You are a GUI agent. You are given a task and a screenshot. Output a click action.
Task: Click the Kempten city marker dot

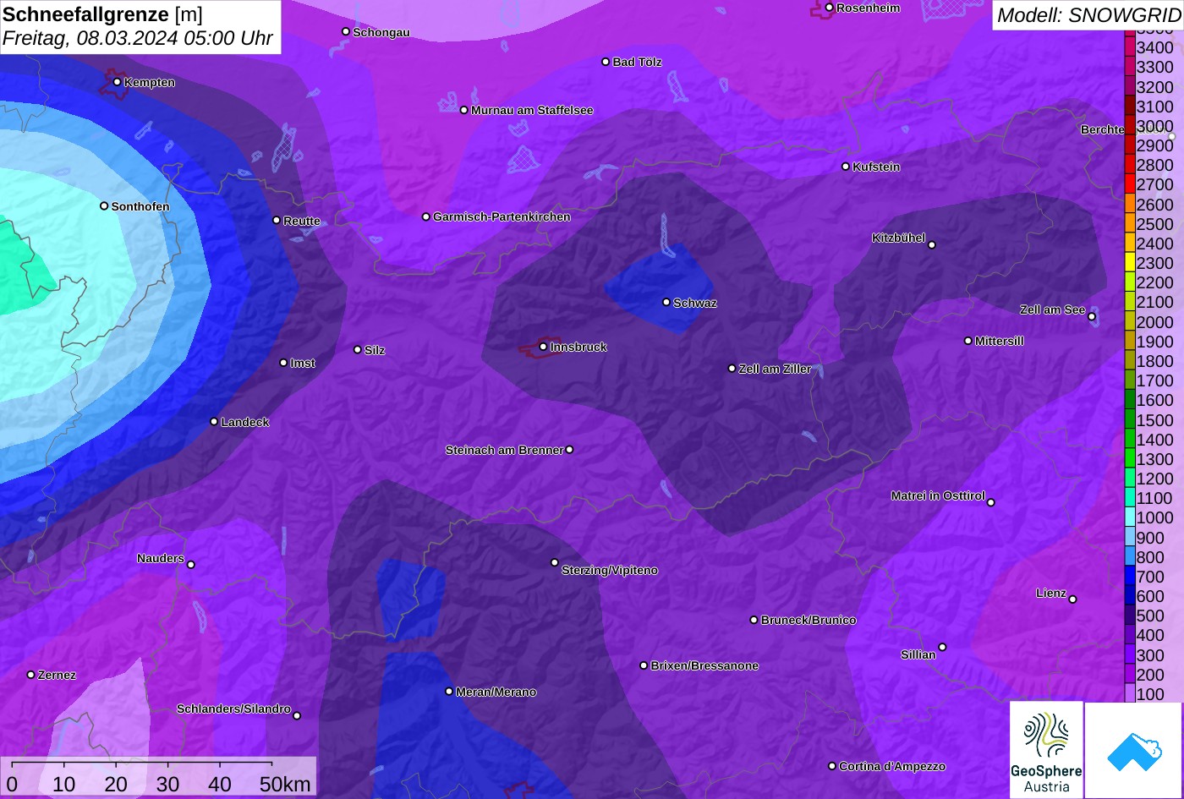[x=117, y=82]
